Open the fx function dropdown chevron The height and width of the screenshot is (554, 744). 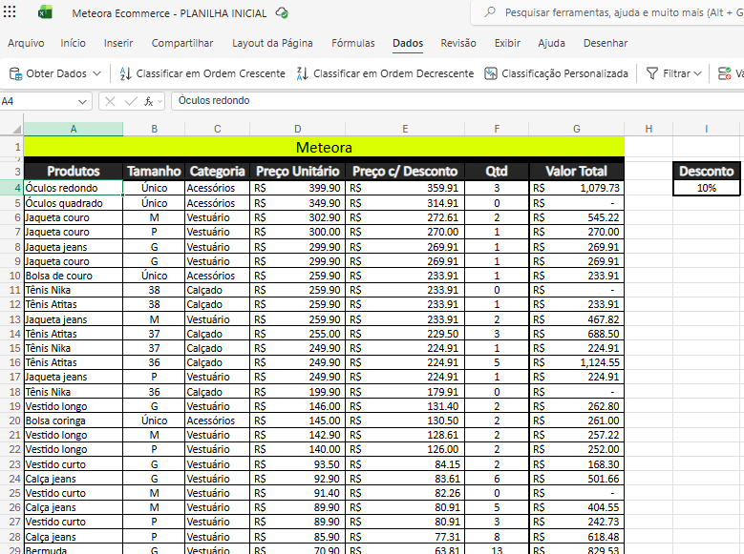pos(159,101)
